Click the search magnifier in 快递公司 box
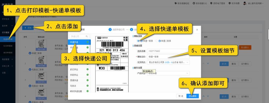The height and width of the screenshot is (103, 269). click(87, 36)
